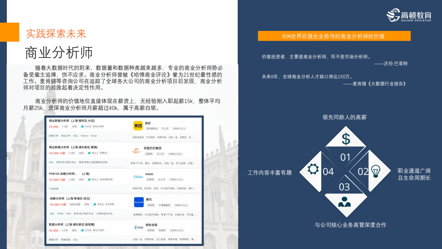Click the lightbulb icon beside 02
442x249 pixels.
click(x=375, y=171)
